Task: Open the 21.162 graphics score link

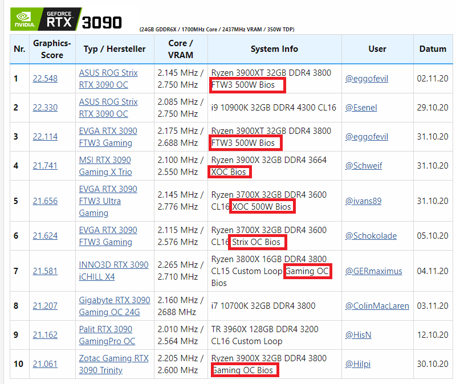Action: [45, 335]
